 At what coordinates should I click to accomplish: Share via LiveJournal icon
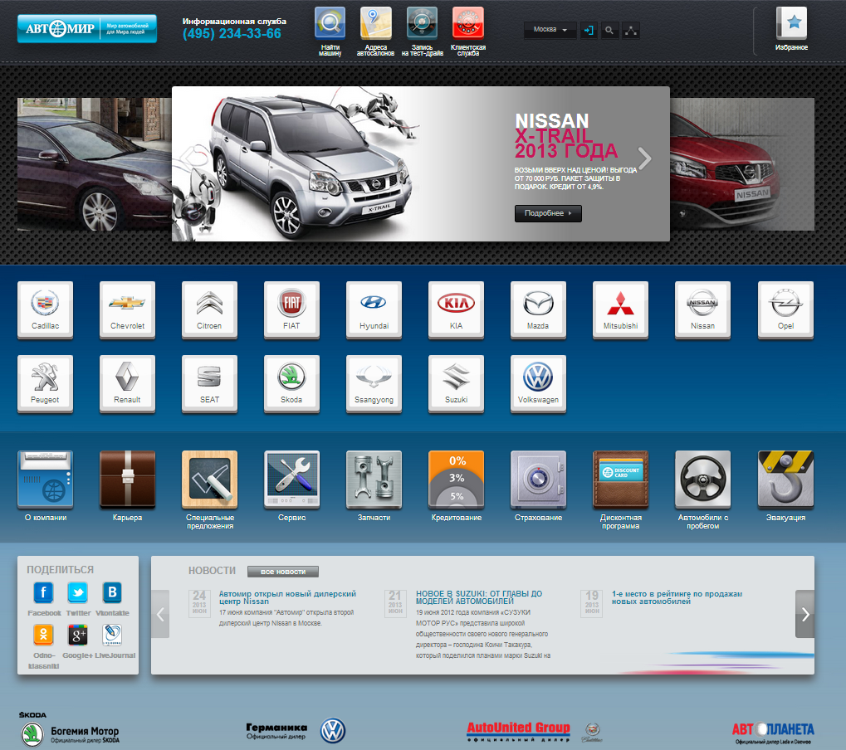tap(112, 635)
